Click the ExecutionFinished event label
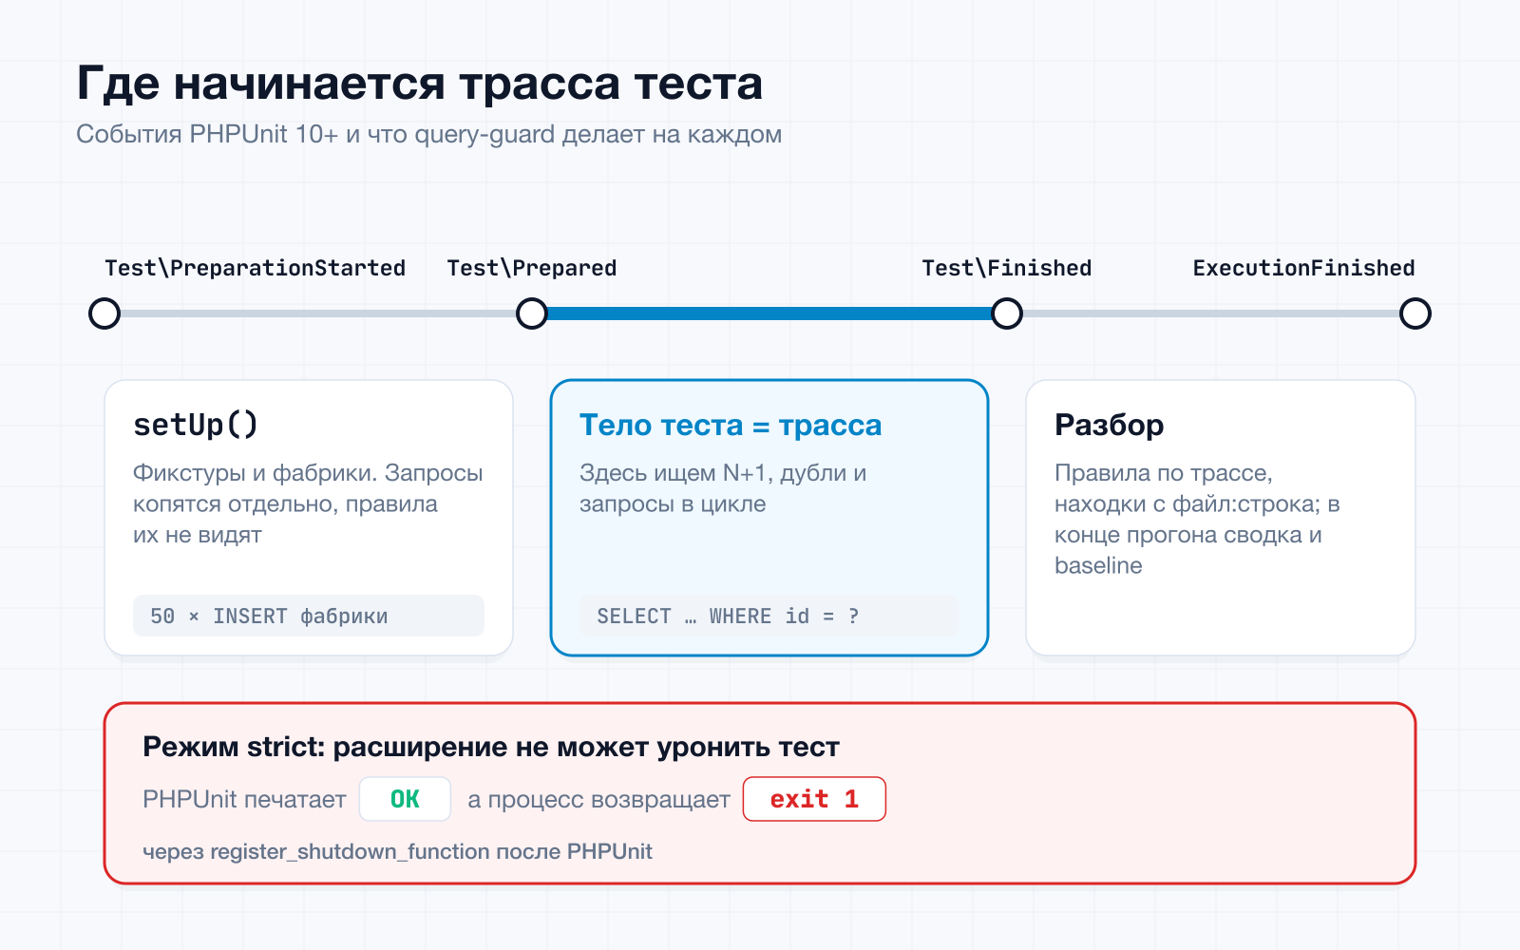This screenshot has width=1520, height=950. point(1303,268)
